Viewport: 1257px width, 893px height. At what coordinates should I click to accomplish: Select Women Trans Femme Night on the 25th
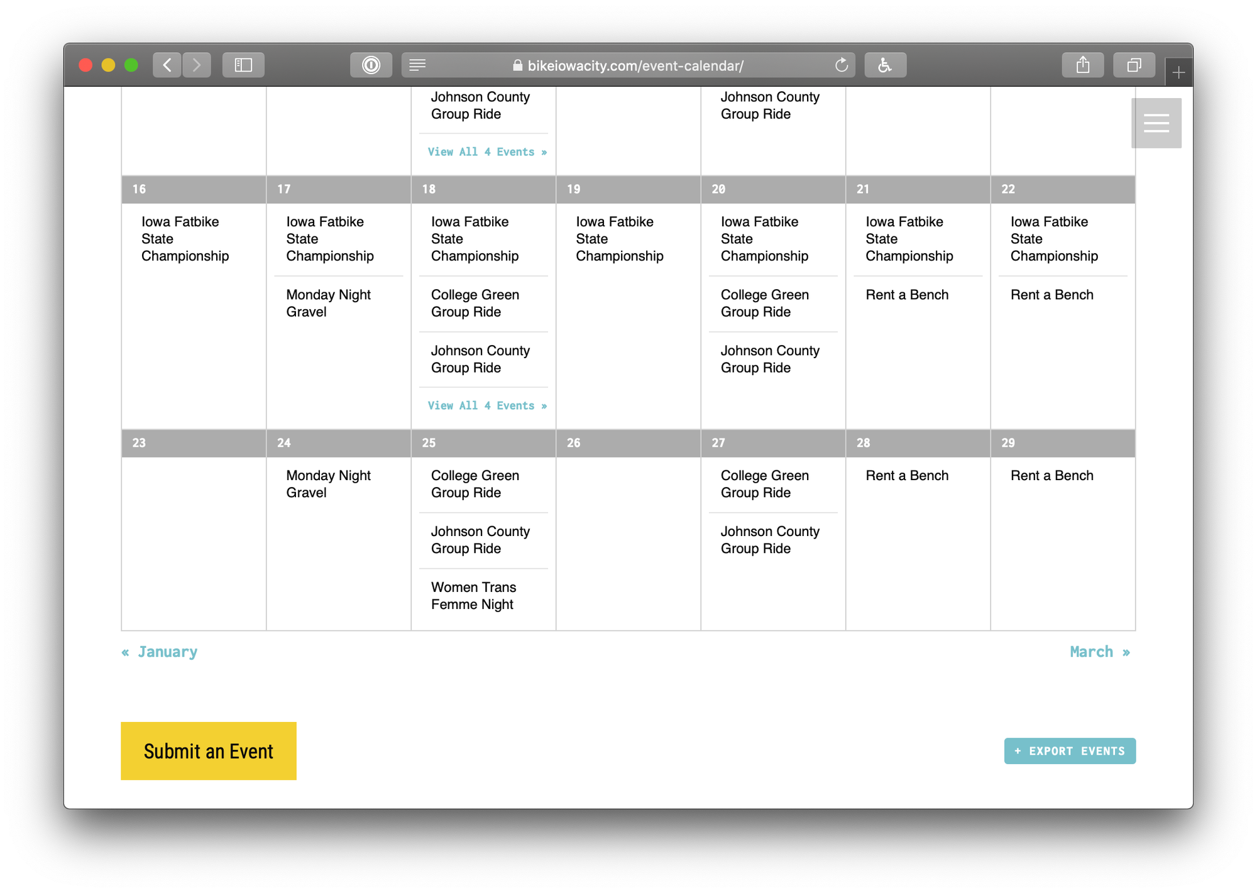click(x=473, y=595)
